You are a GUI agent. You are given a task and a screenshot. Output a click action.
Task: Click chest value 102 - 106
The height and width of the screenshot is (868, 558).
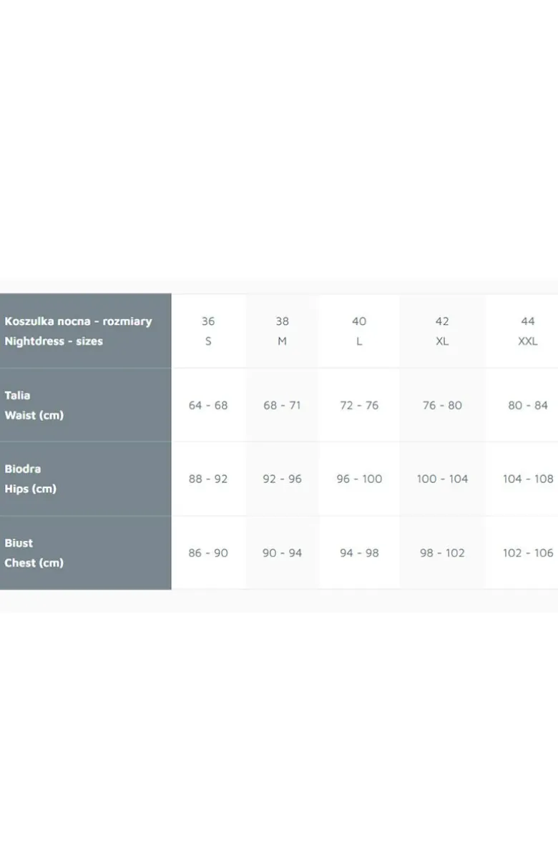click(528, 553)
